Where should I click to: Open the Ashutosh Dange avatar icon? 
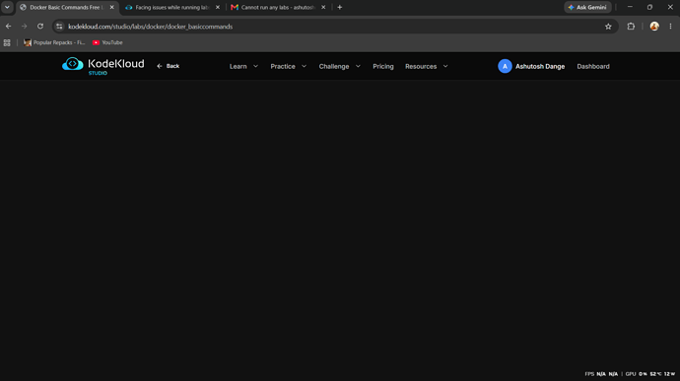[505, 66]
